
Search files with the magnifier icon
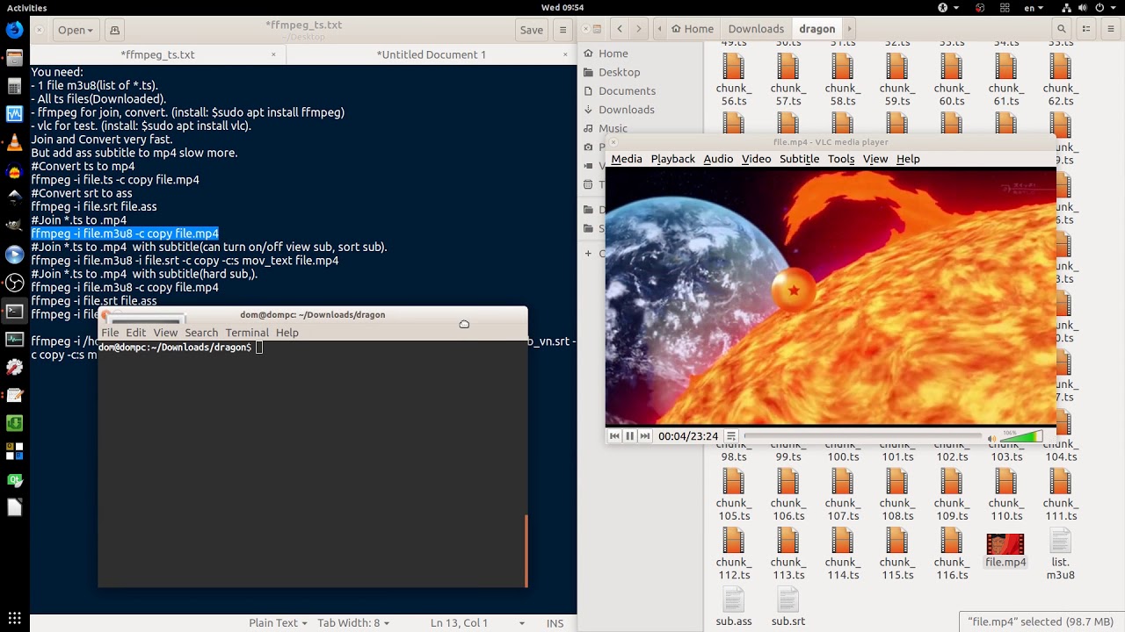tap(1062, 29)
